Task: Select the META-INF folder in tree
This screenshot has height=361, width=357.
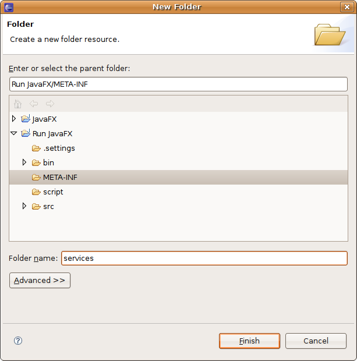Action: click(x=60, y=177)
